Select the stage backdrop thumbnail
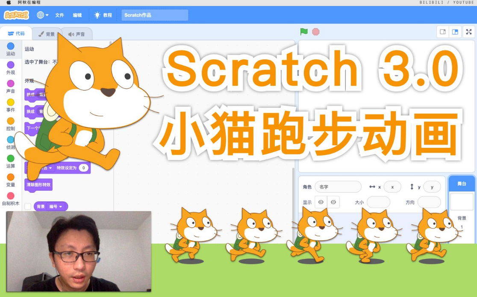 [x=462, y=201]
